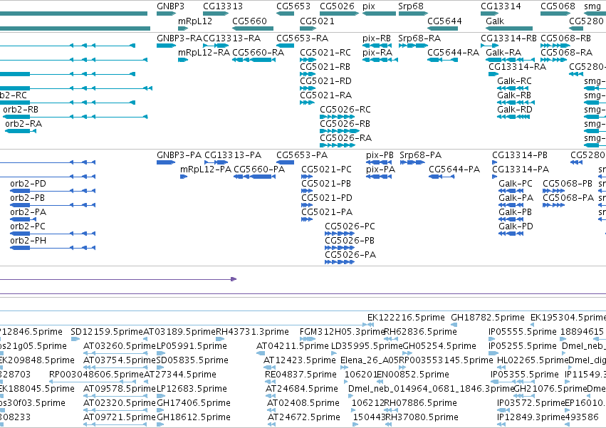The image size is (606, 428).
Task: Click the LP05991.5prime EST label
Action: 192,346
